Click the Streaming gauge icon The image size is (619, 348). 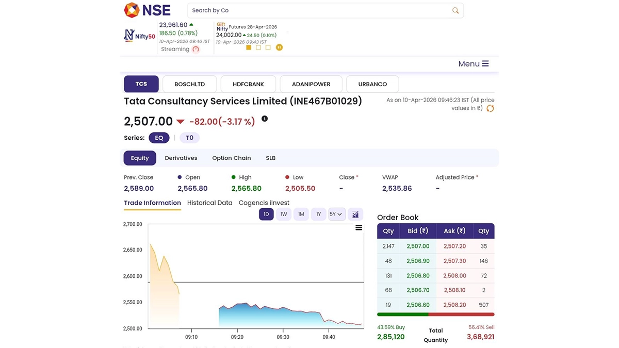(196, 49)
